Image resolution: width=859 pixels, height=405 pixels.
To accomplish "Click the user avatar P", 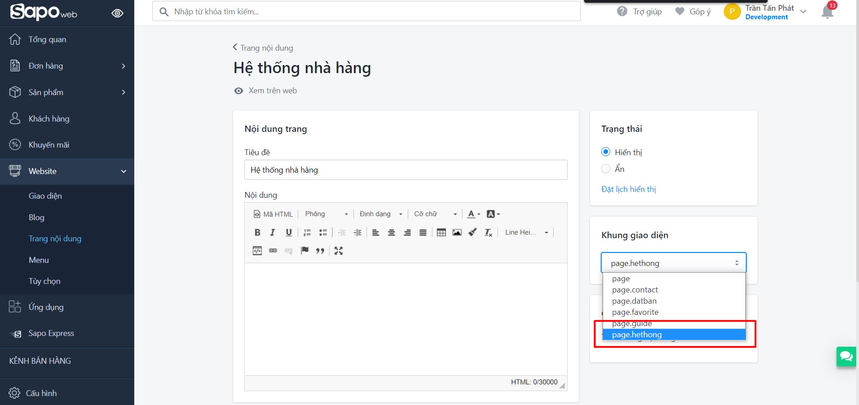I will pos(732,12).
